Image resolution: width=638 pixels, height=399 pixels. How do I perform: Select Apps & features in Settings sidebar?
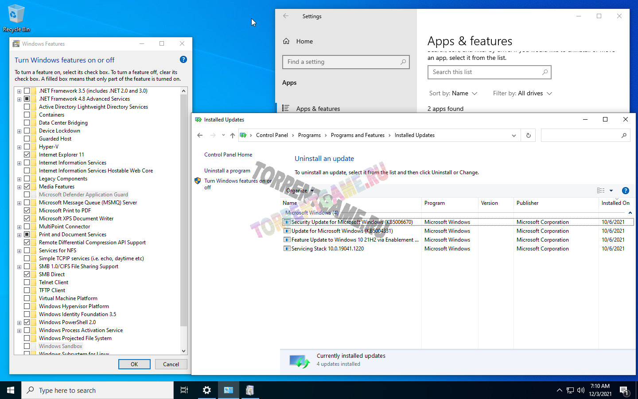pyautogui.click(x=318, y=109)
